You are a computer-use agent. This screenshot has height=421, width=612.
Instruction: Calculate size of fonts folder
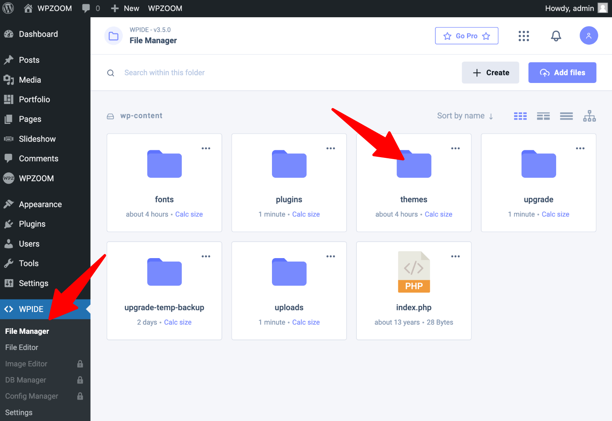point(189,214)
